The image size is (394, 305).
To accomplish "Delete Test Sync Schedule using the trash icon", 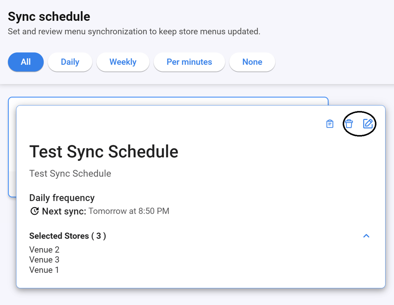I will 349,124.
